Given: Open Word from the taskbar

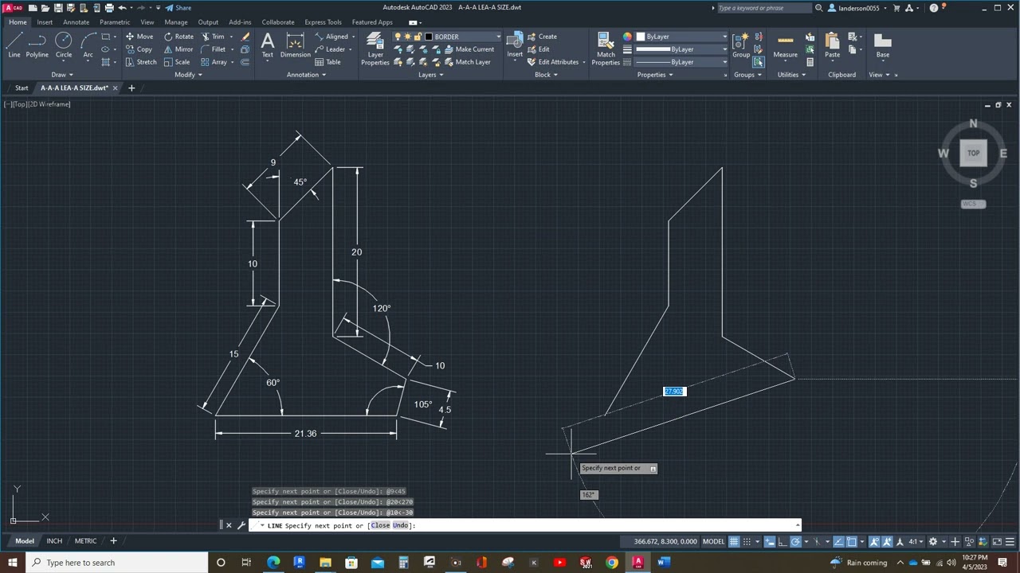Looking at the screenshot, I should point(664,563).
